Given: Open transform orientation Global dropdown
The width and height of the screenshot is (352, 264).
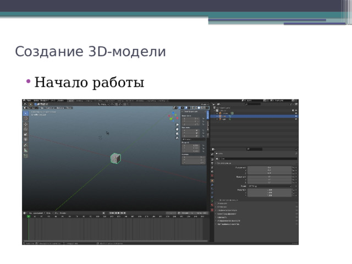Looking at the screenshot, I should pos(104,105).
